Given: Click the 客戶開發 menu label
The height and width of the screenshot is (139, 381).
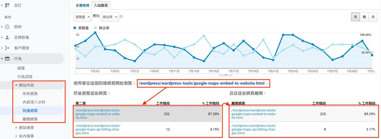Looking at the screenshot, I should [x=22, y=48].
